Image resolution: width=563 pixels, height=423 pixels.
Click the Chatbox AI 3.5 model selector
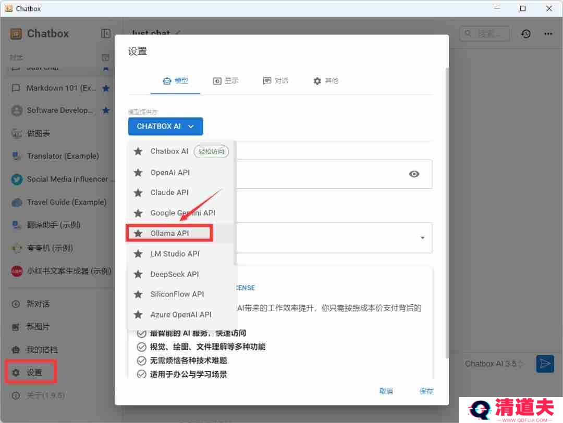[494, 364]
